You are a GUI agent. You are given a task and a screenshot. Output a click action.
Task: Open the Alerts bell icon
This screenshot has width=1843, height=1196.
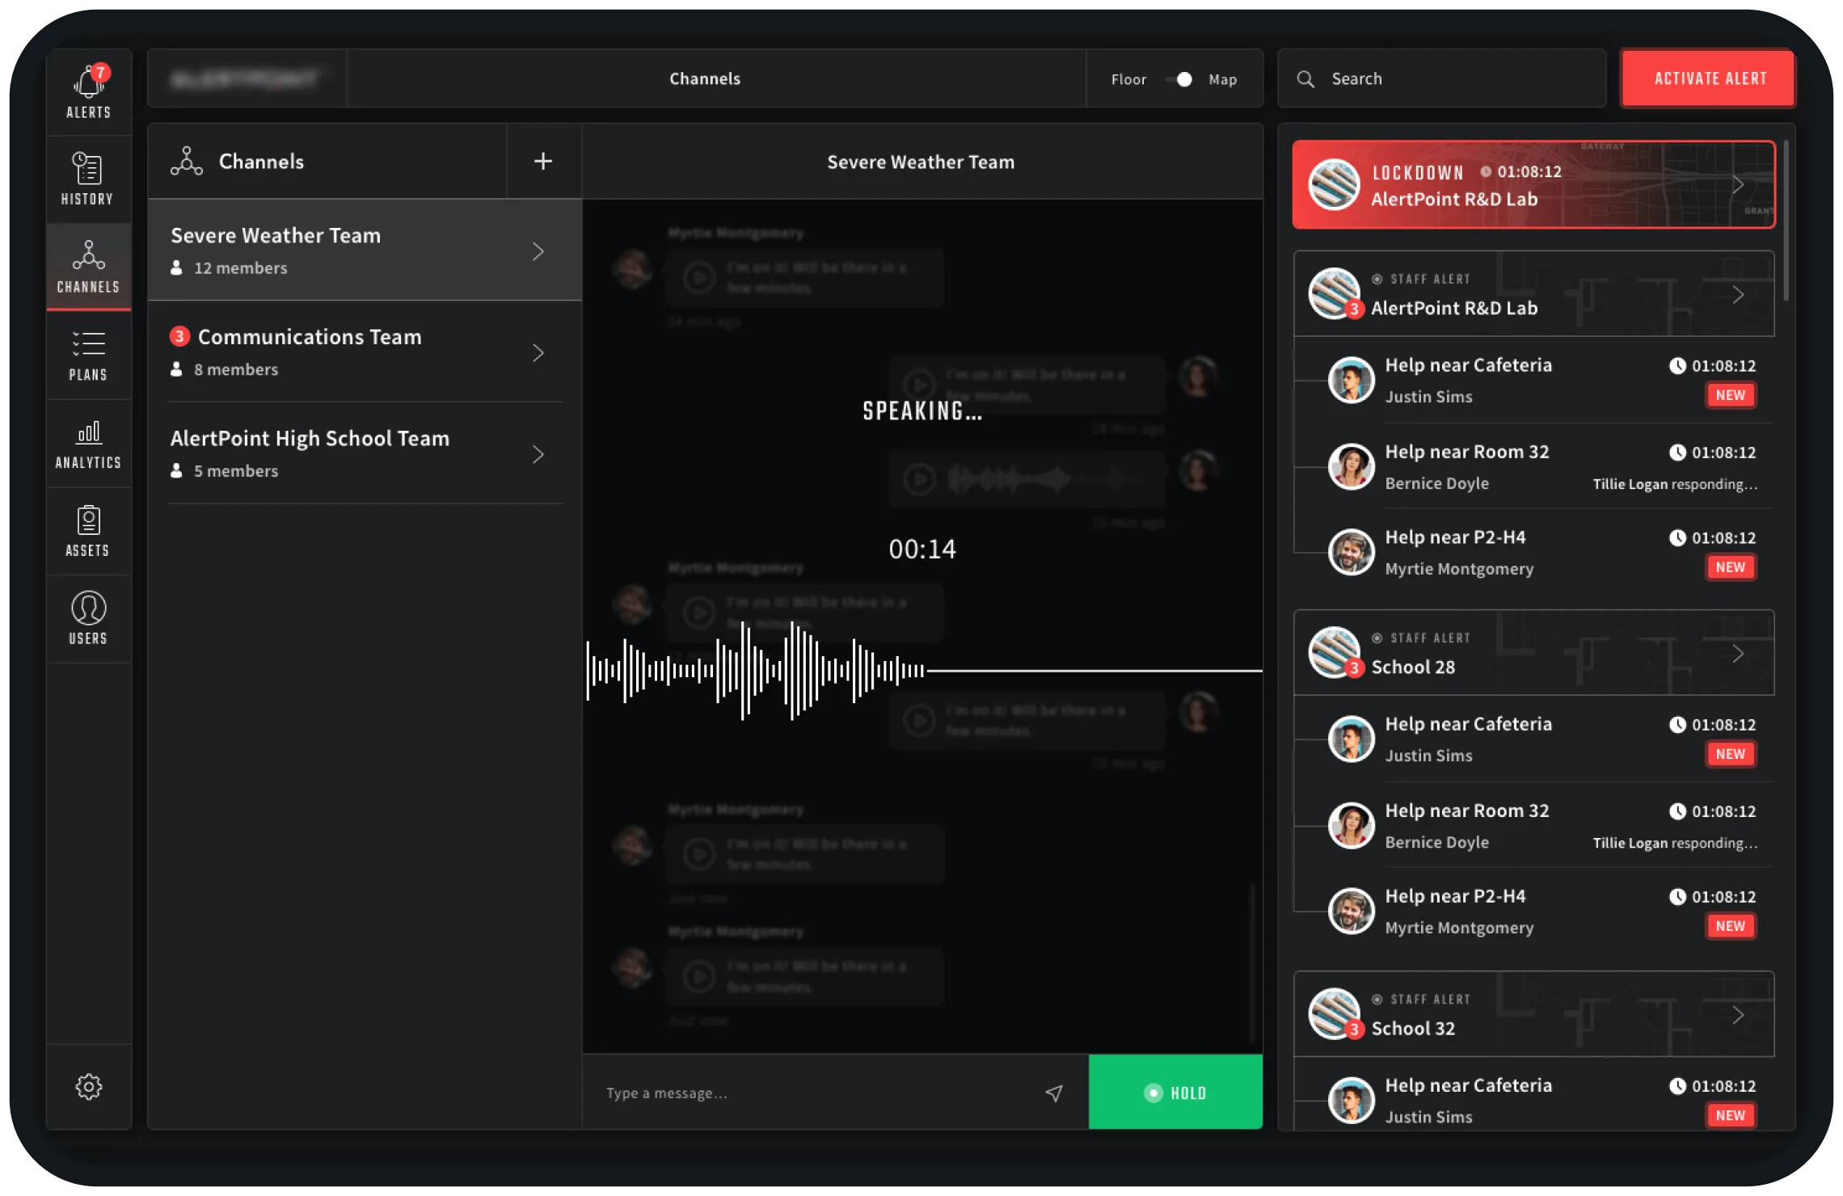coord(88,84)
